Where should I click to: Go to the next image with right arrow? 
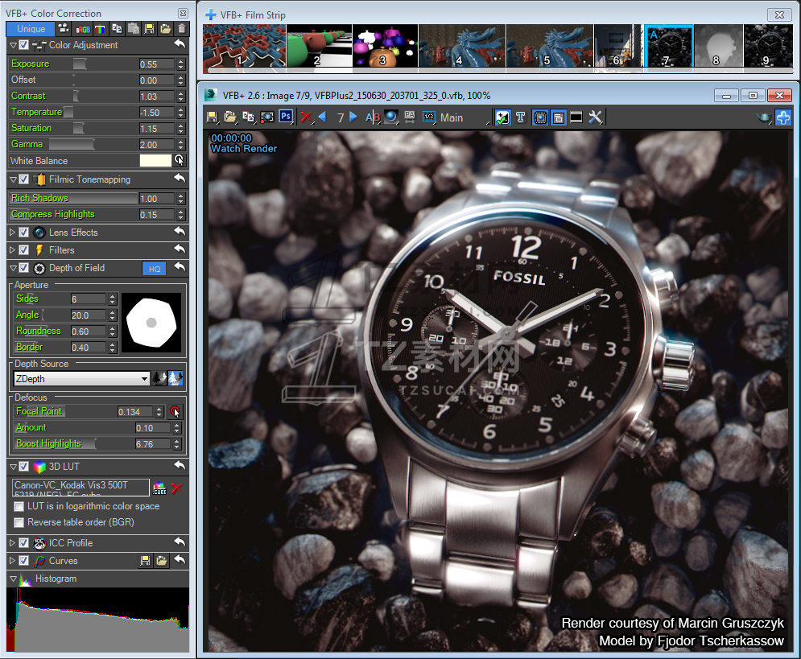[353, 117]
